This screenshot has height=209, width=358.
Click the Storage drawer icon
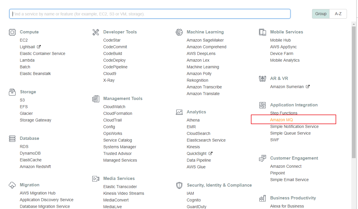tap(12, 92)
